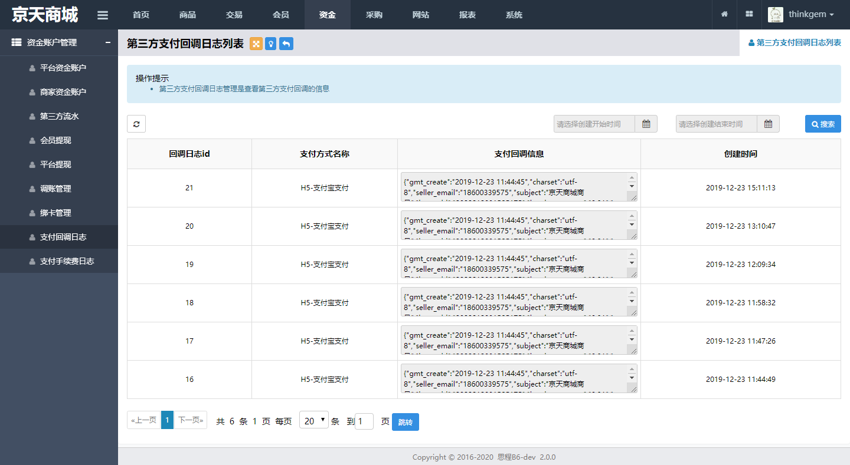This screenshot has width=850, height=465.
Task: Open the grid layout icon in the top bar
Action: pyautogui.click(x=749, y=14)
